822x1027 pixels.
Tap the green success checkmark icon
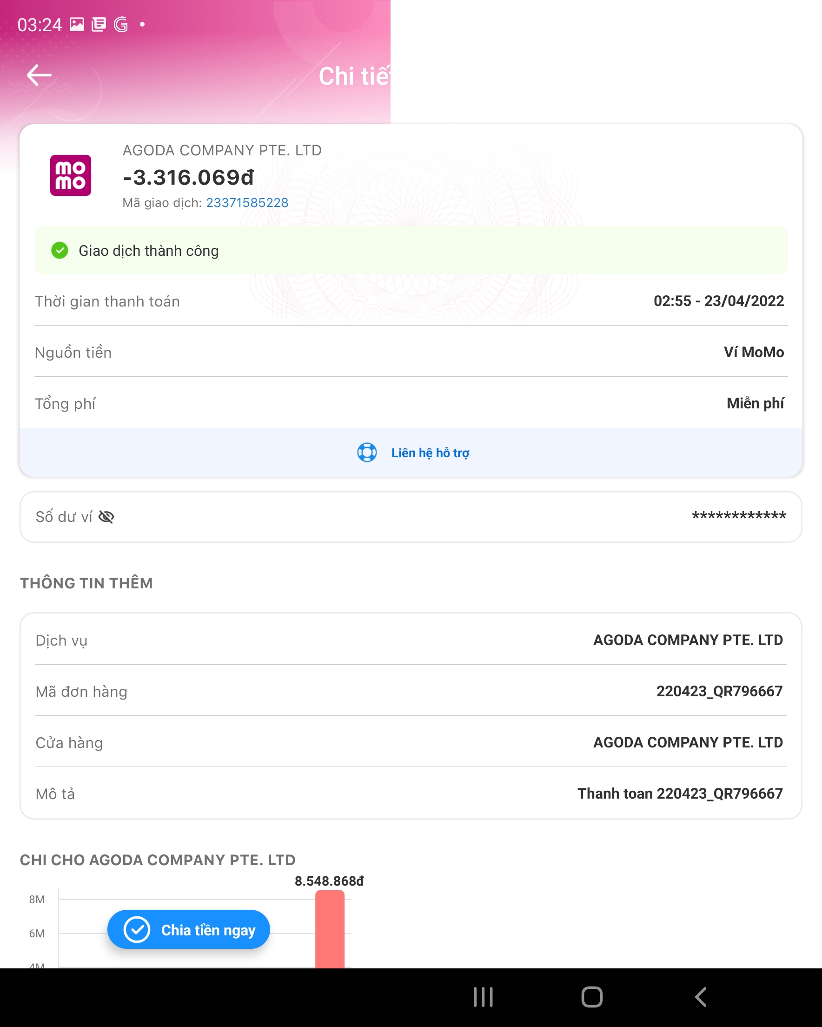(x=60, y=250)
